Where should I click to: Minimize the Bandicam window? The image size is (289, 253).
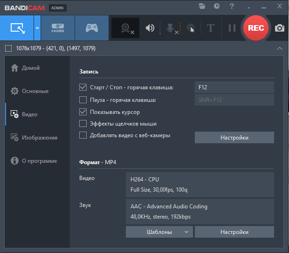(x=264, y=8)
